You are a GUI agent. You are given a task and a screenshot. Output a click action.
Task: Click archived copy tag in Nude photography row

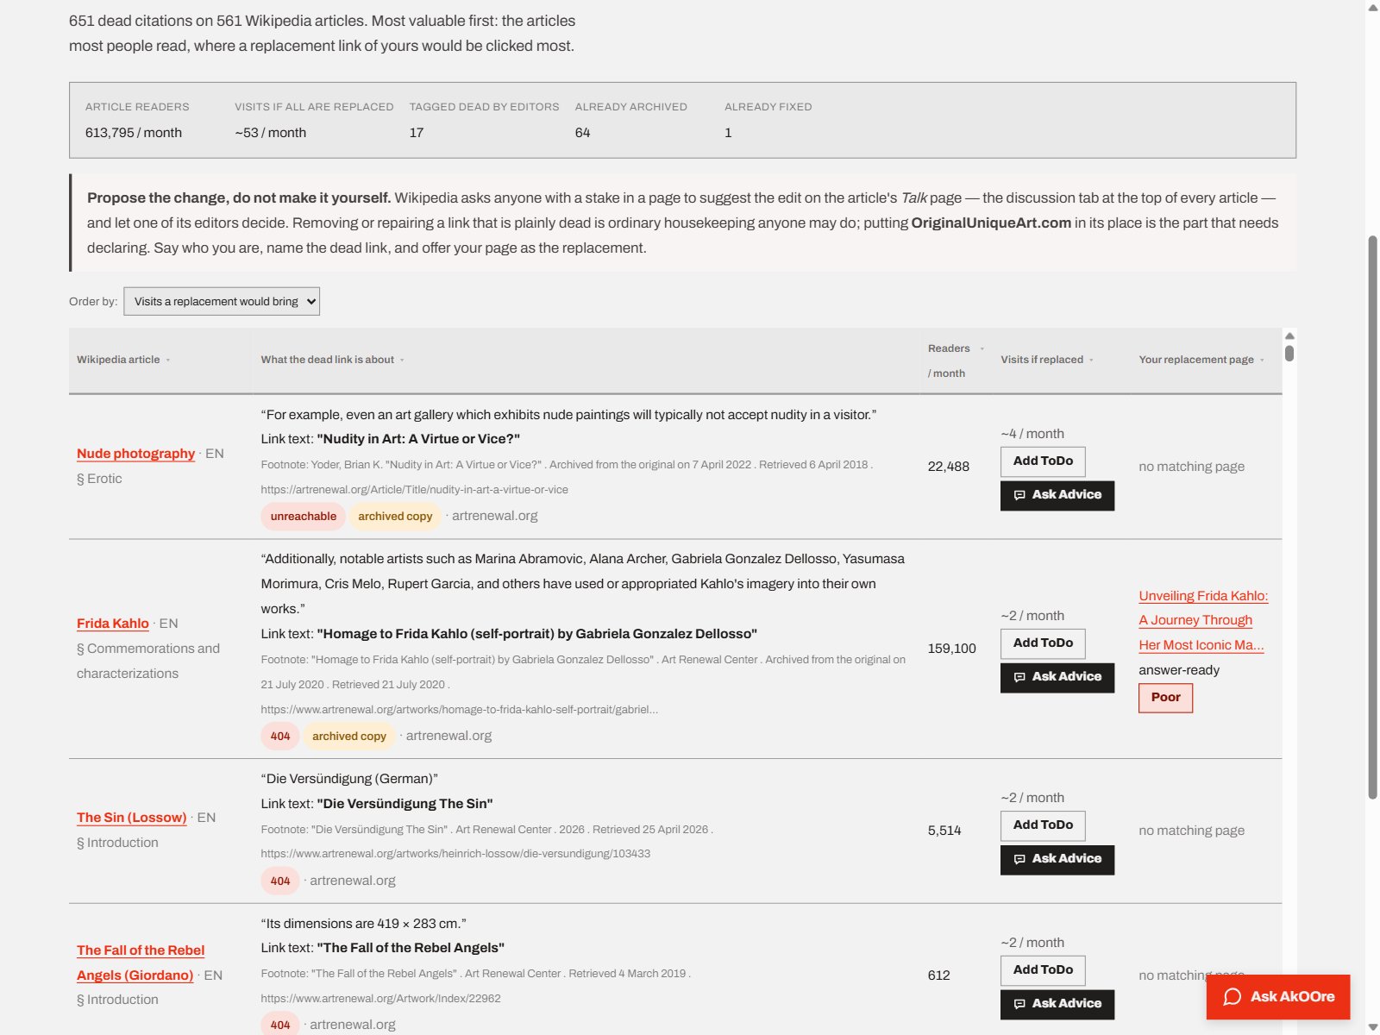click(395, 517)
